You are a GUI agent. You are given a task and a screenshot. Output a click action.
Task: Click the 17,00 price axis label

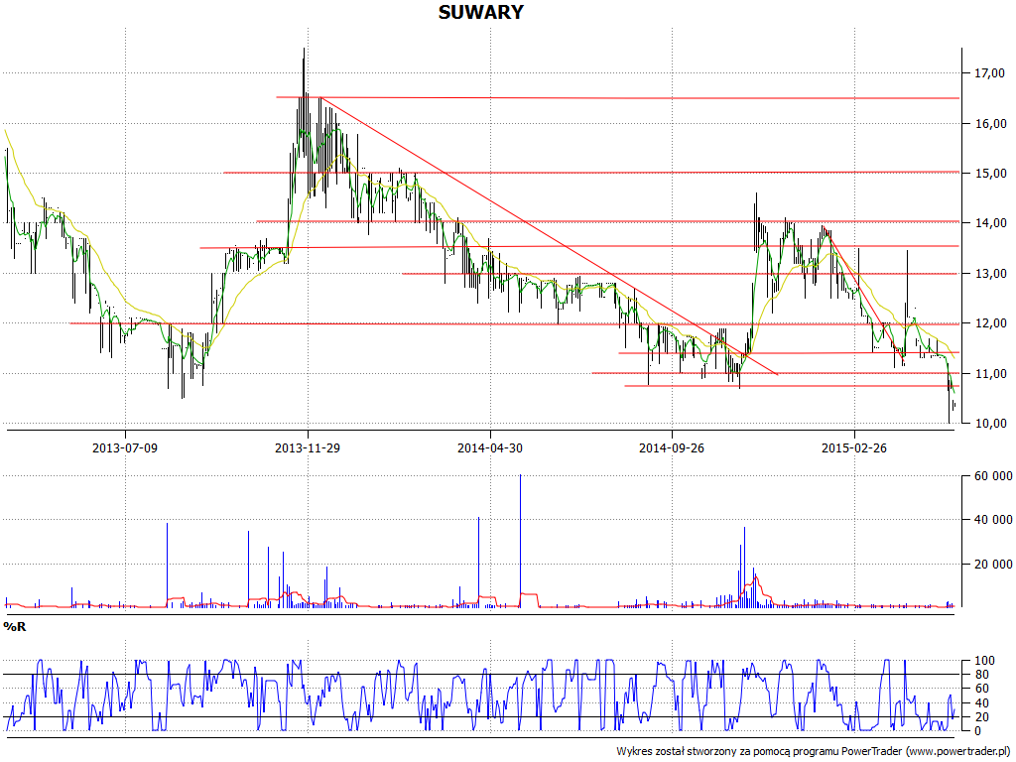[990, 73]
